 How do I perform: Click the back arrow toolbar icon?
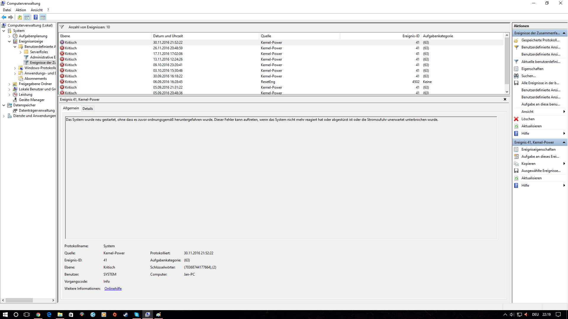[x=4, y=17]
